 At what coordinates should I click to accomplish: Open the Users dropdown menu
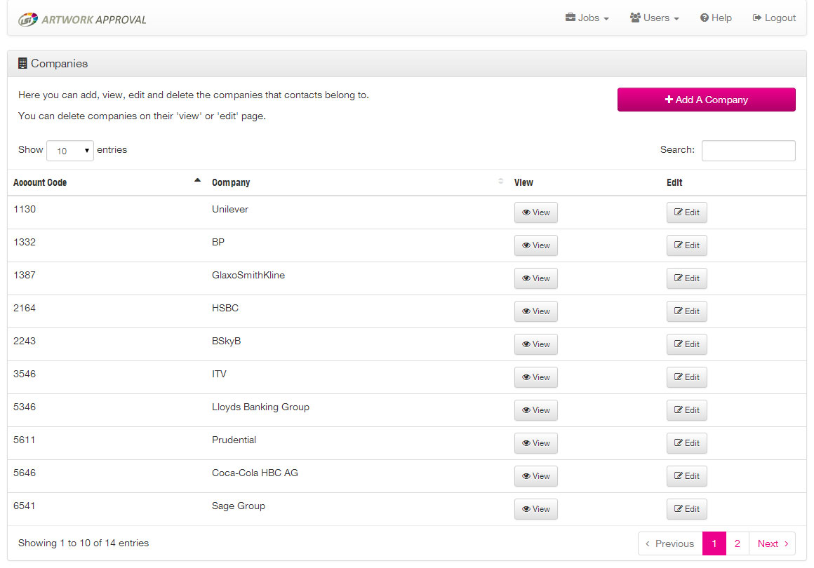(x=655, y=18)
